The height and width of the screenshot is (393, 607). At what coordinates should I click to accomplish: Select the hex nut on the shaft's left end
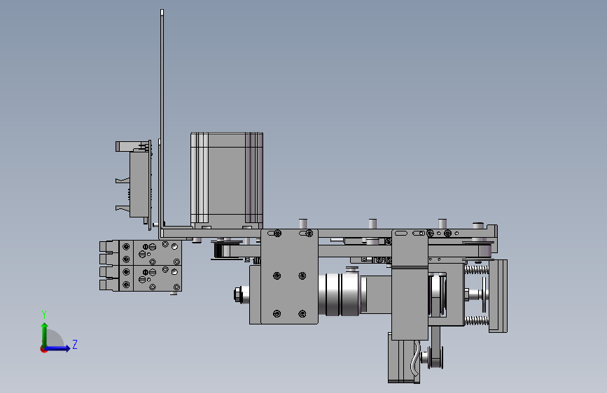tap(239, 295)
